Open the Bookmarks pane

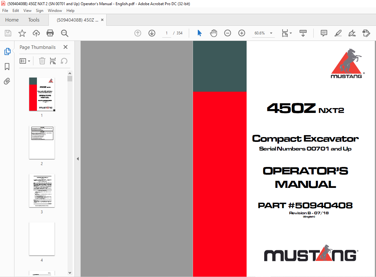coord(7,67)
